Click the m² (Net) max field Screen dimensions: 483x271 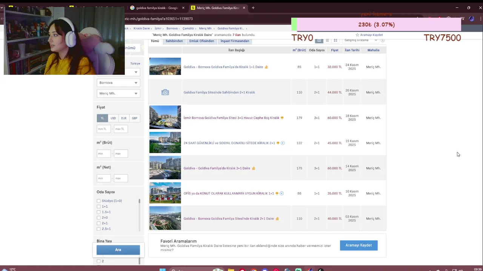(121, 178)
